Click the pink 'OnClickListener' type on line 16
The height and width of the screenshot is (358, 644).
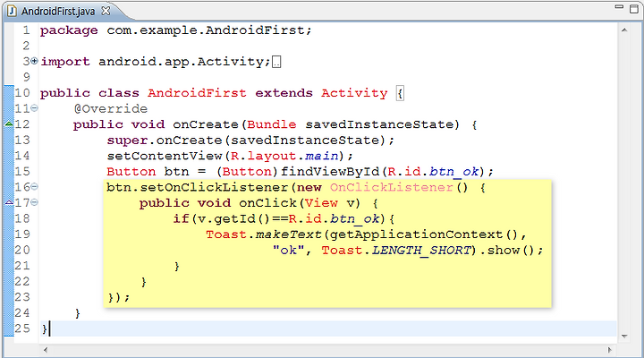tap(392, 187)
